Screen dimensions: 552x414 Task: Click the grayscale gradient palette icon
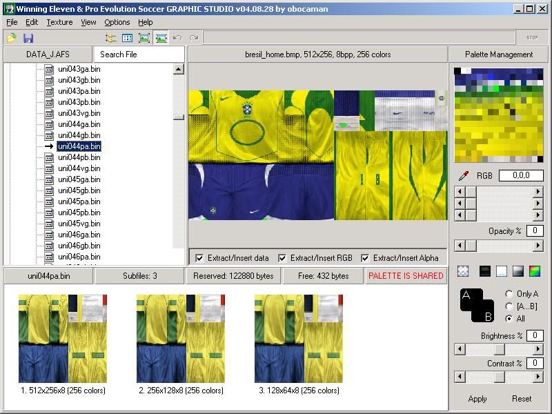518,270
